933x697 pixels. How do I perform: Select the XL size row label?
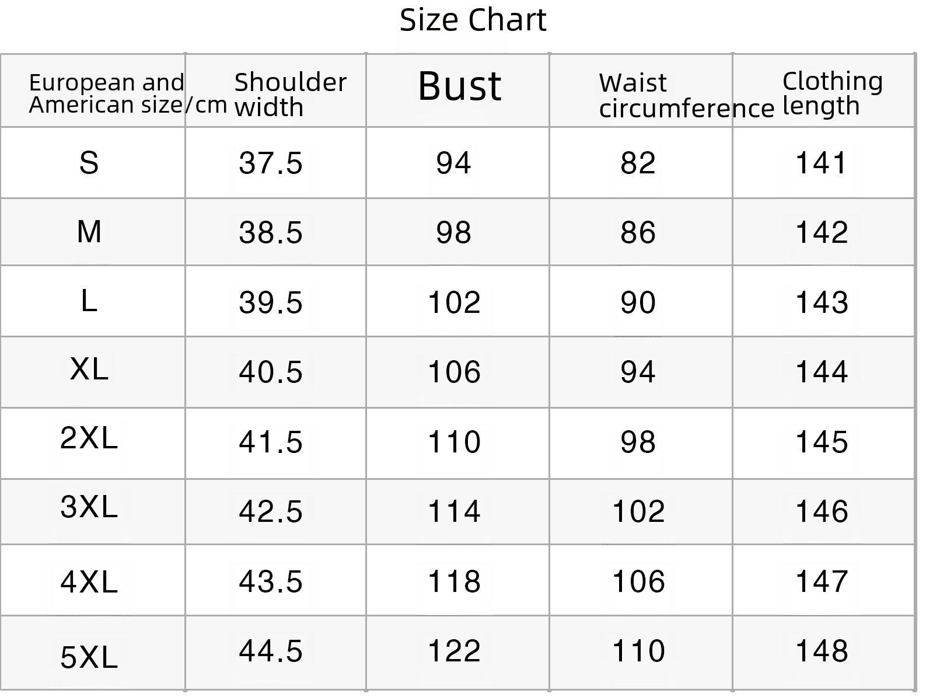click(x=89, y=369)
